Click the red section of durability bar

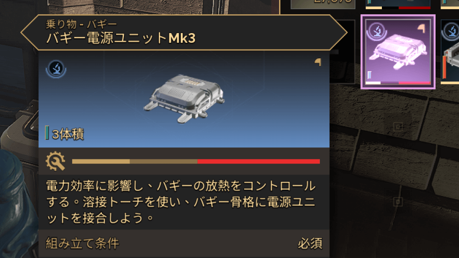tap(258, 161)
